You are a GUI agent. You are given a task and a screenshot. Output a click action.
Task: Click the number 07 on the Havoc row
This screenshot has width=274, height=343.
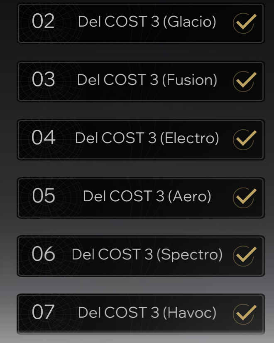tap(43, 313)
